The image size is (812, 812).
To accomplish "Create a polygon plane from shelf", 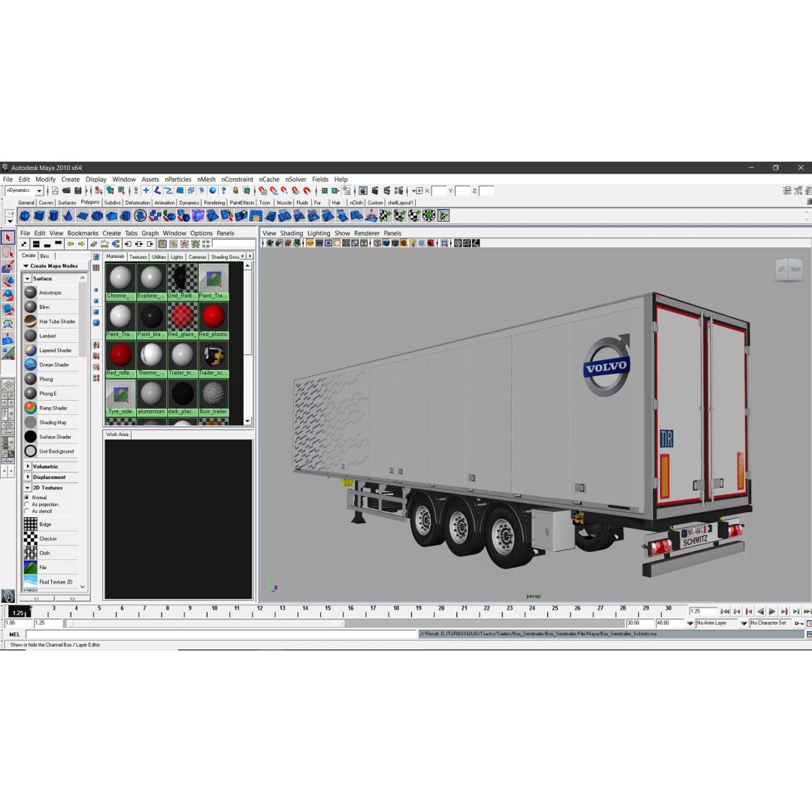I will click(83, 216).
